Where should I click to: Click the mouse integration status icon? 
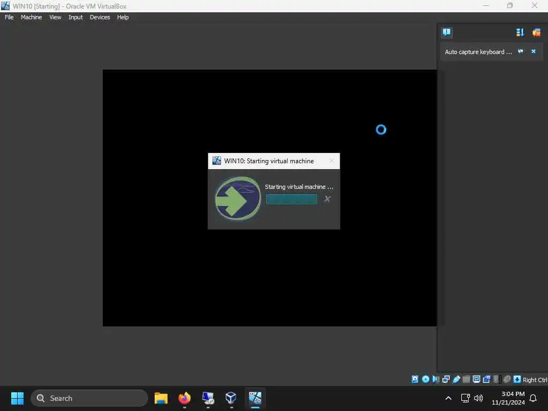point(507,379)
